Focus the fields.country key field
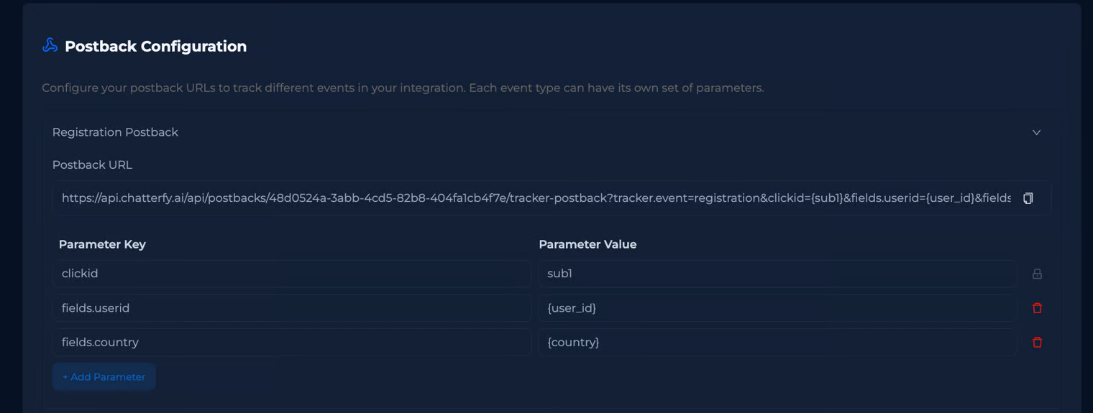The image size is (1093, 413). (291, 343)
